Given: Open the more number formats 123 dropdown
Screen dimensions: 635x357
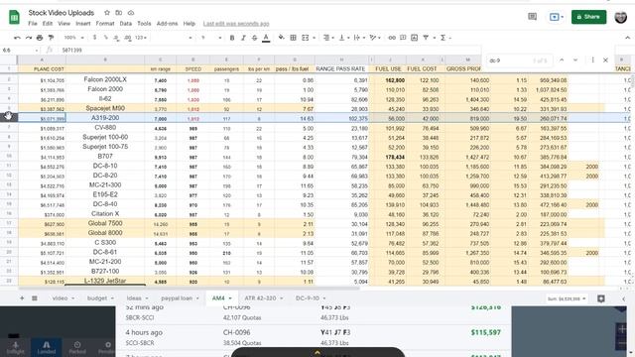Looking at the screenshot, I should pyautogui.click(x=141, y=38).
